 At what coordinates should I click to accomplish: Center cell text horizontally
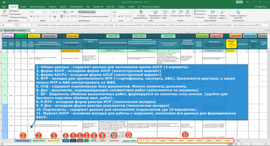click(x=65, y=16)
